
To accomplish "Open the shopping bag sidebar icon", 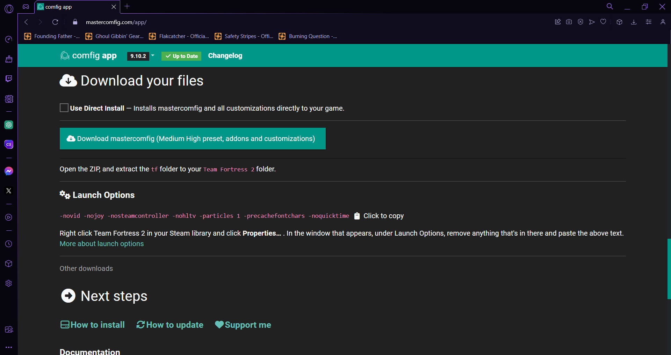I will pos(9,59).
